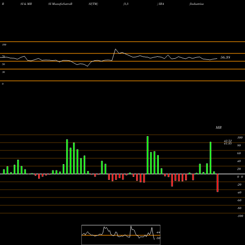Click the -44 label in the mini chart
The height and width of the screenshot is (245, 245).
(158, 232)
